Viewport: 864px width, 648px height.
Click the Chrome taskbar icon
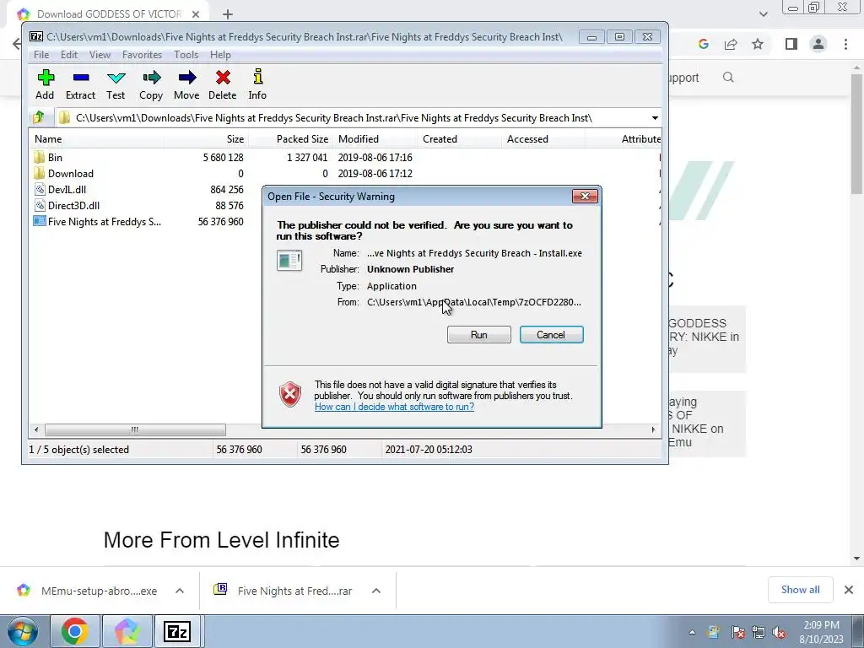(x=74, y=631)
